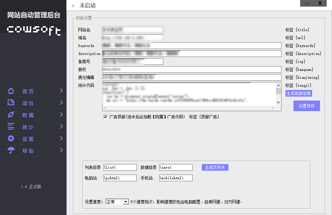The height and width of the screenshot is (215, 332).
Task: Click the link icon beside 附属
Action: pos(11,115)
